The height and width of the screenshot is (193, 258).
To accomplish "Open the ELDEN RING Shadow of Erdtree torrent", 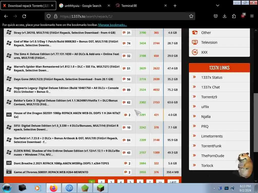I will (67, 153).
